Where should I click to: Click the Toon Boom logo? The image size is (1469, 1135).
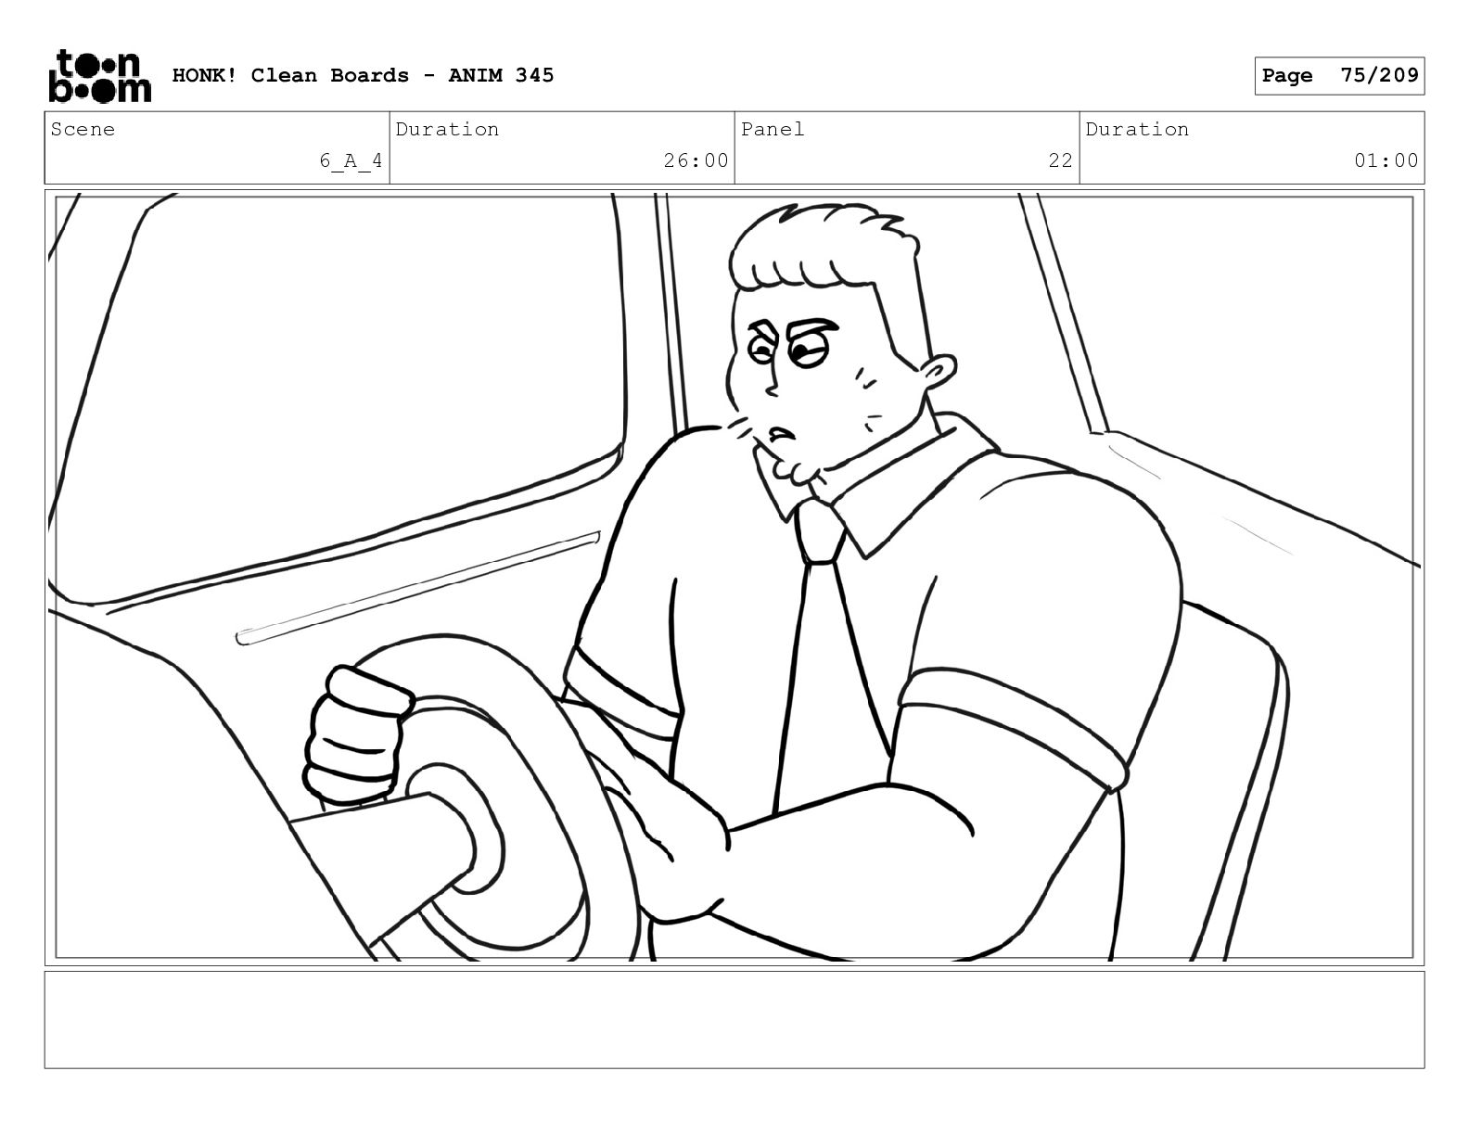point(98,76)
